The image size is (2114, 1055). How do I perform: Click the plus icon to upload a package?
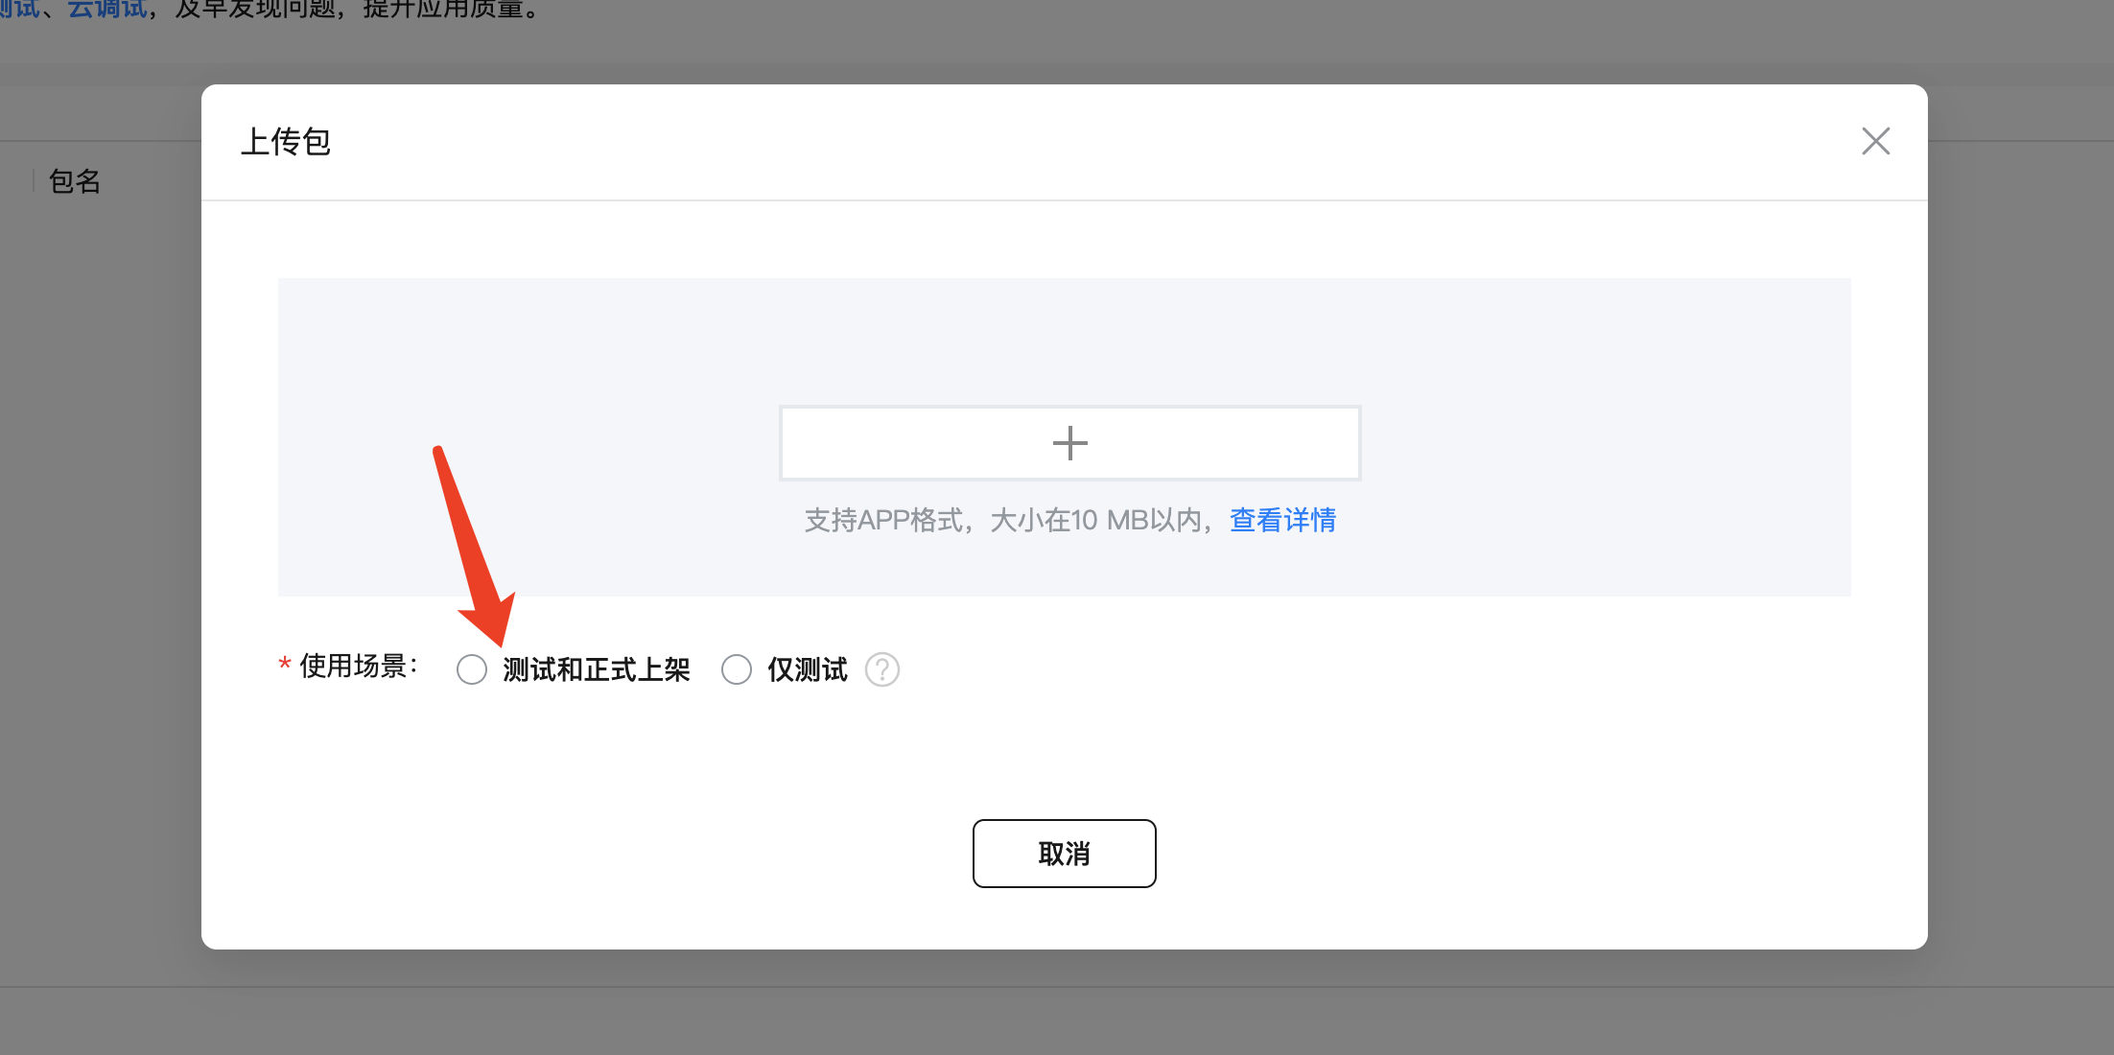(x=1069, y=443)
